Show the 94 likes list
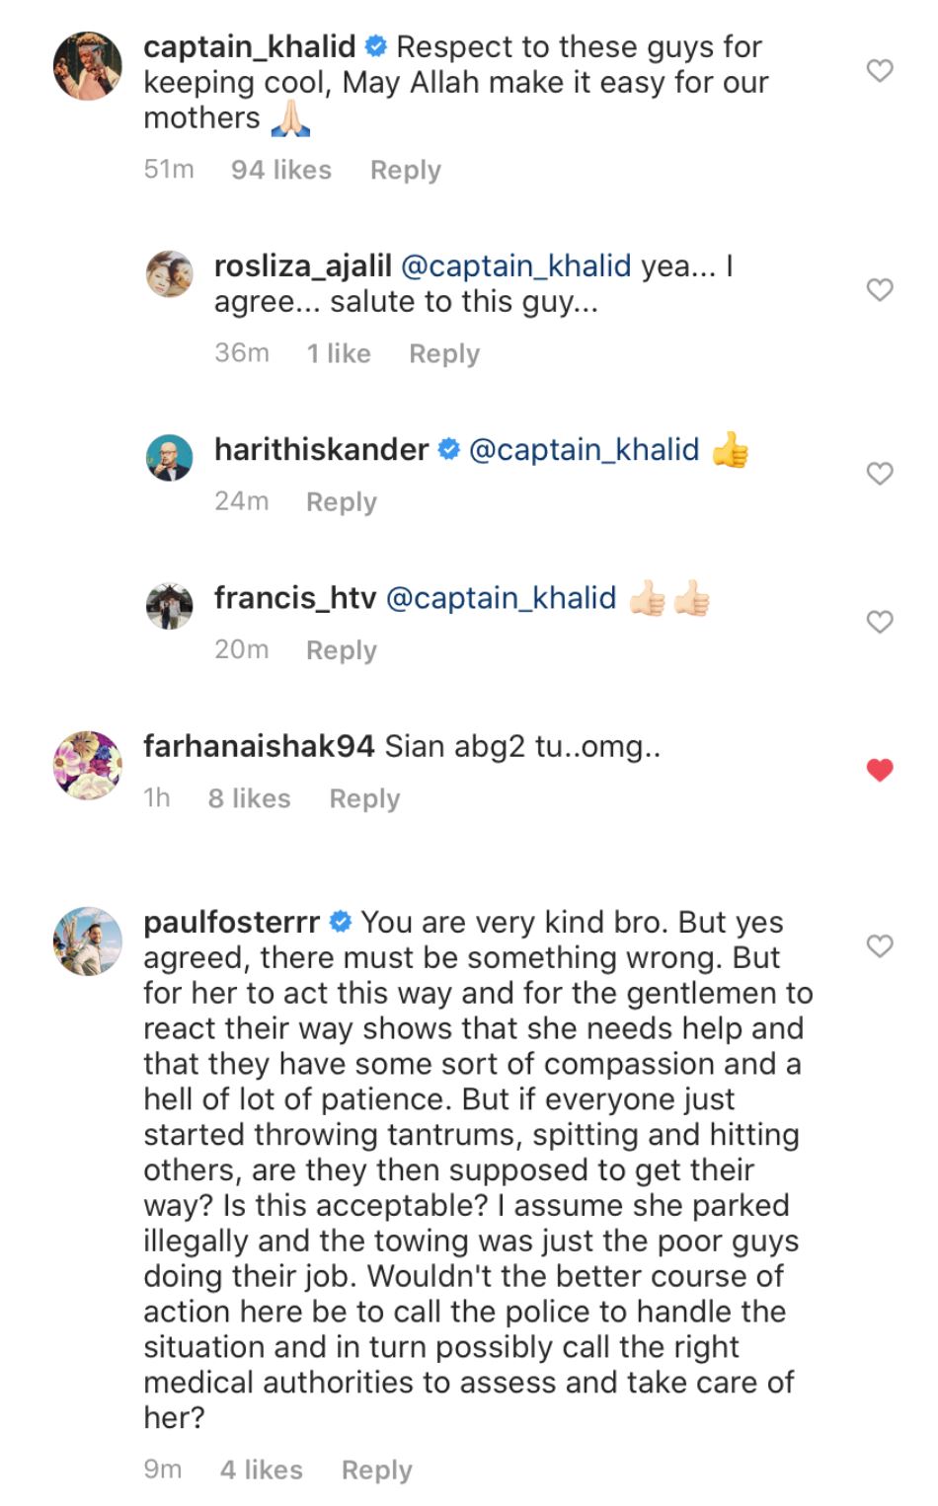Viewport: 938px width, 1506px height. click(x=280, y=170)
